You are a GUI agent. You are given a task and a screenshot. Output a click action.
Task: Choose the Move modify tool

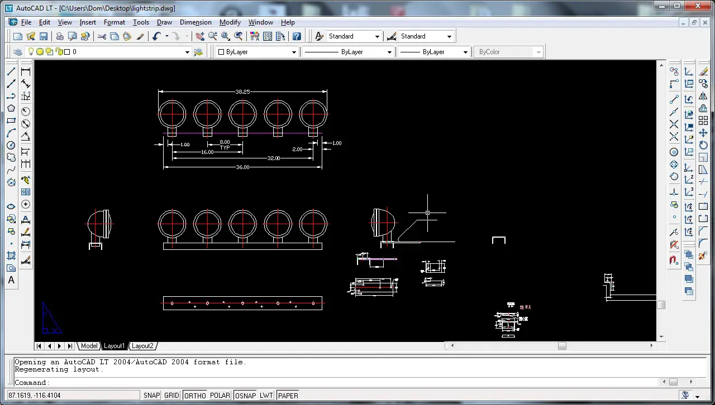click(x=703, y=133)
